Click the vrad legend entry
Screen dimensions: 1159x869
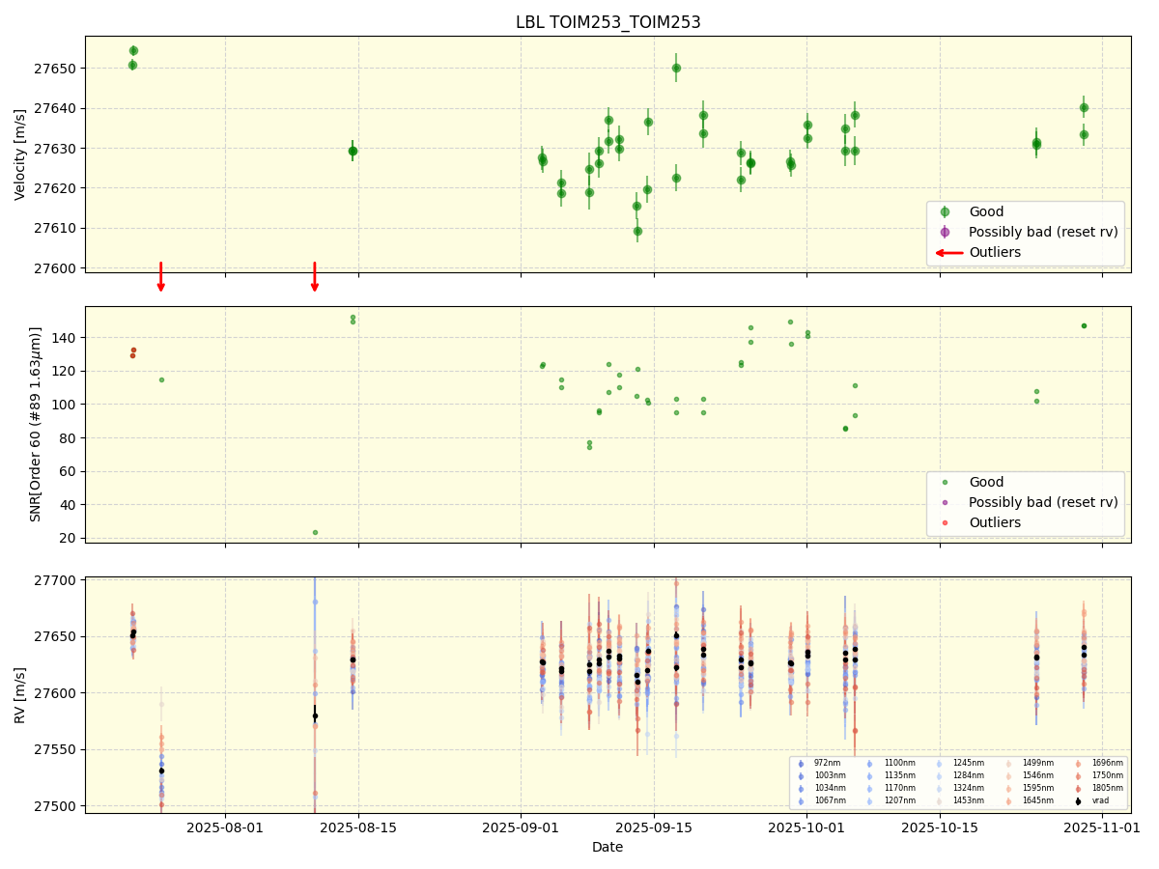click(1091, 800)
